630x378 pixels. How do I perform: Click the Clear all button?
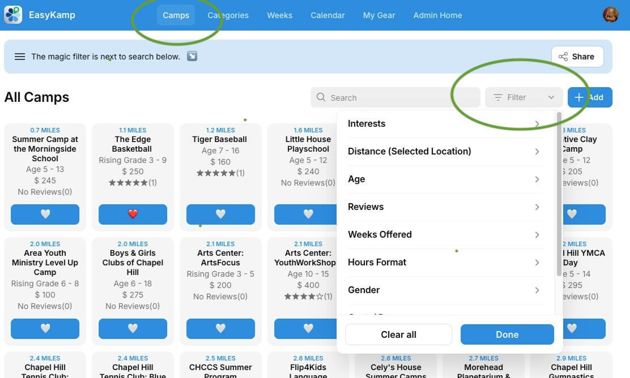click(398, 334)
